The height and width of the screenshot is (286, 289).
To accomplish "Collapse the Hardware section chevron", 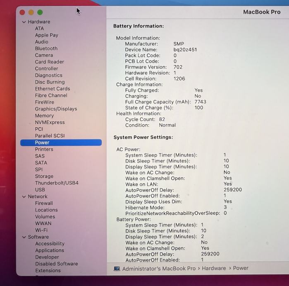I will [x=24, y=22].
